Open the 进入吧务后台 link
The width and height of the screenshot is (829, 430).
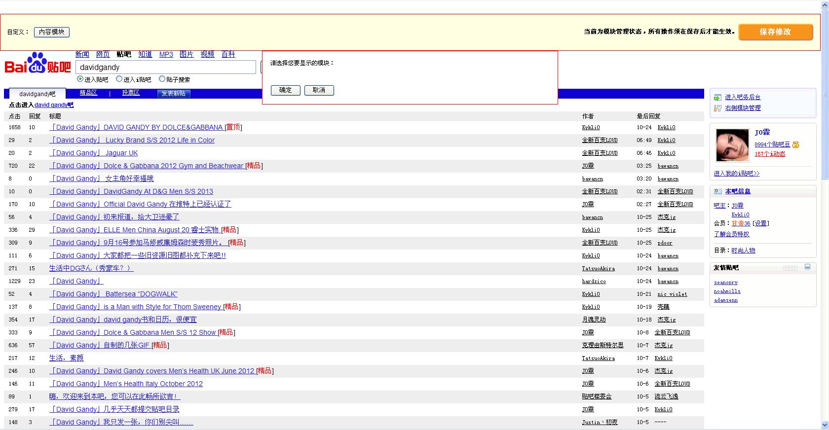click(743, 98)
